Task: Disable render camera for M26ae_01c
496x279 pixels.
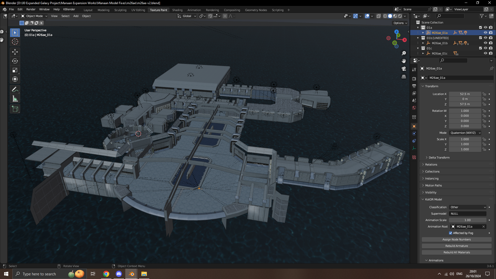Action: pos(491,53)
